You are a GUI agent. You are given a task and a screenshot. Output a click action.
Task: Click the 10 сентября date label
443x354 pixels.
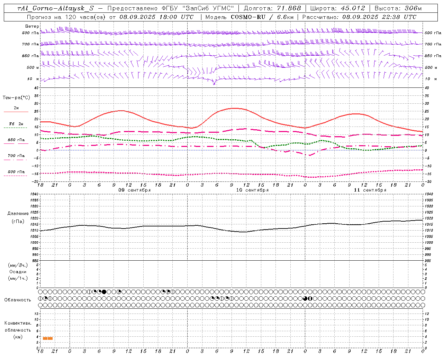coord(252,190)
